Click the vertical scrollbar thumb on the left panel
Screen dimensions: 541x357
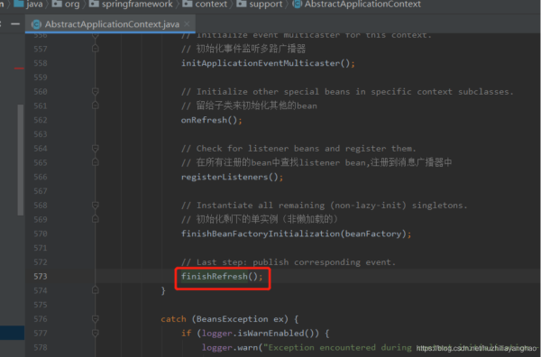point(21,160)
